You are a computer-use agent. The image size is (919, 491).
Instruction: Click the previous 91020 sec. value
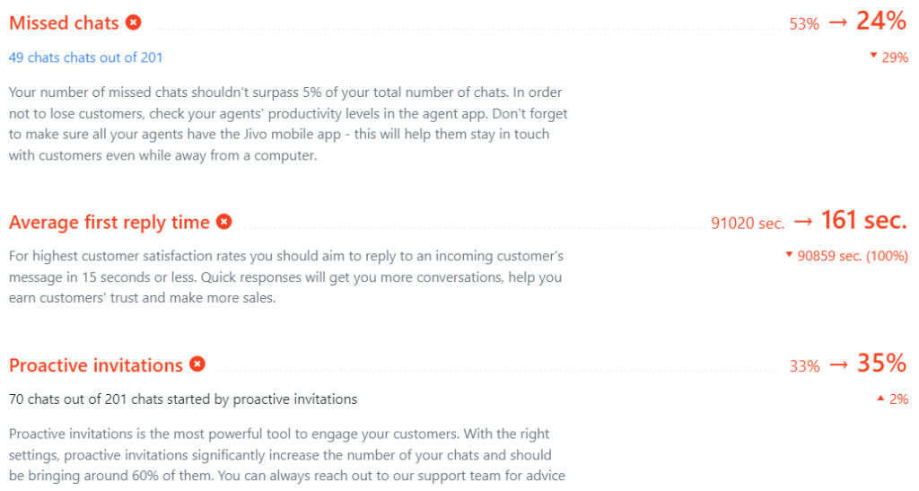(x=748, y=224)
